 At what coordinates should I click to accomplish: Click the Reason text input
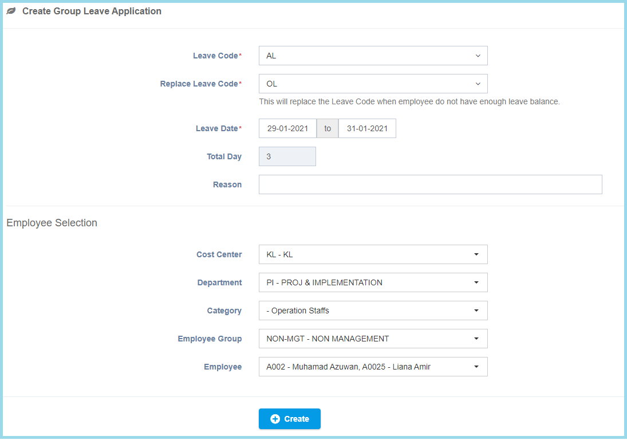point(430,184)
